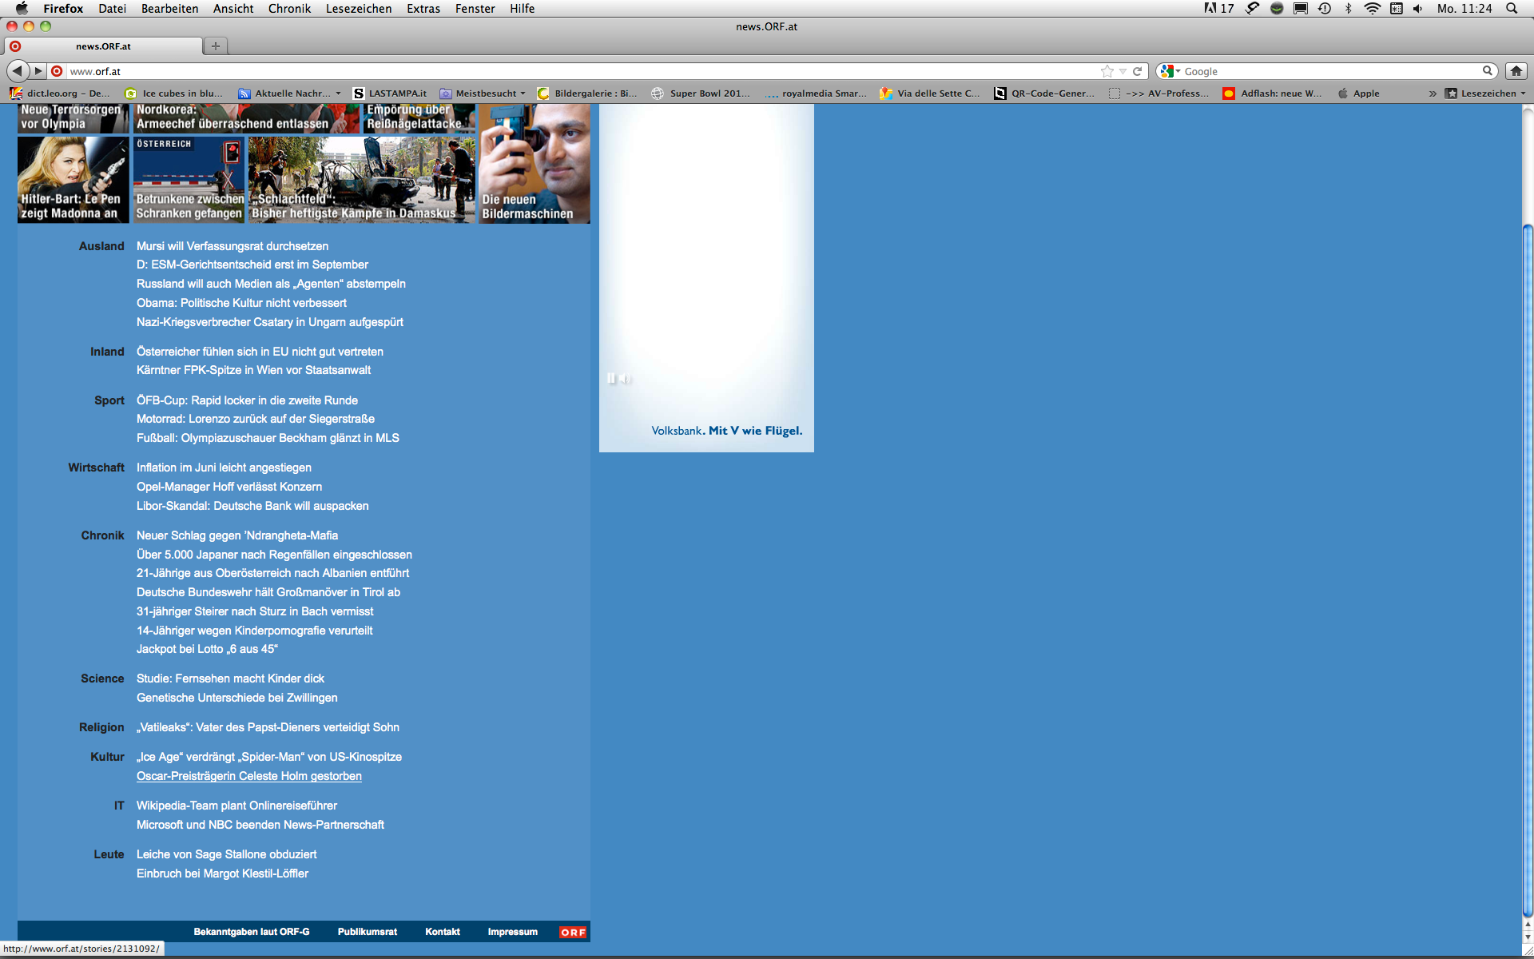The width and height of the screenshot is (1534, 959).
Task: Open the Die neuen Bildermaschinen story image
Action: 535,164
